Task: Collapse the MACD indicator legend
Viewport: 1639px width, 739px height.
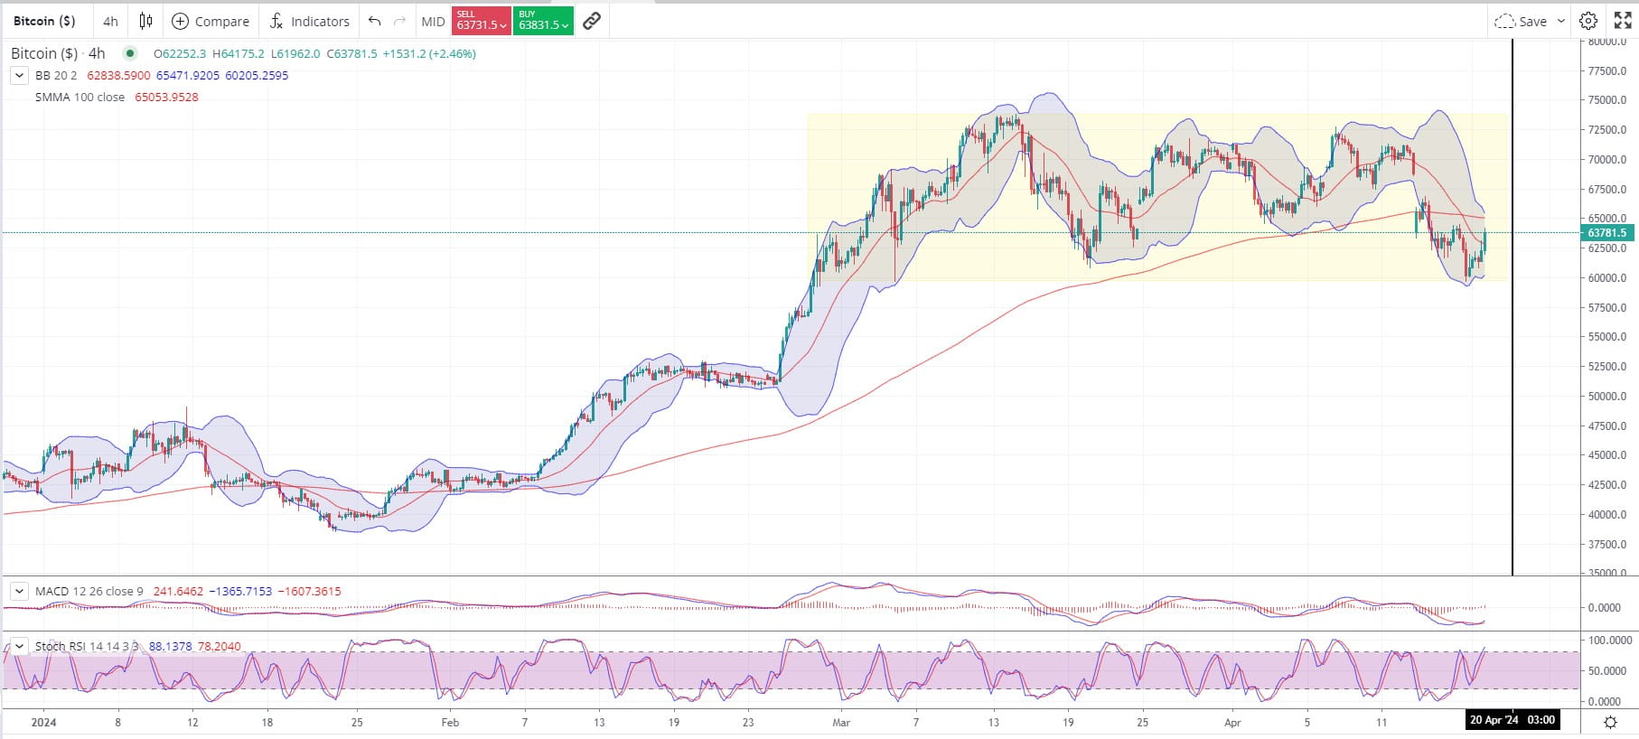Action: [x=19, y=592]
